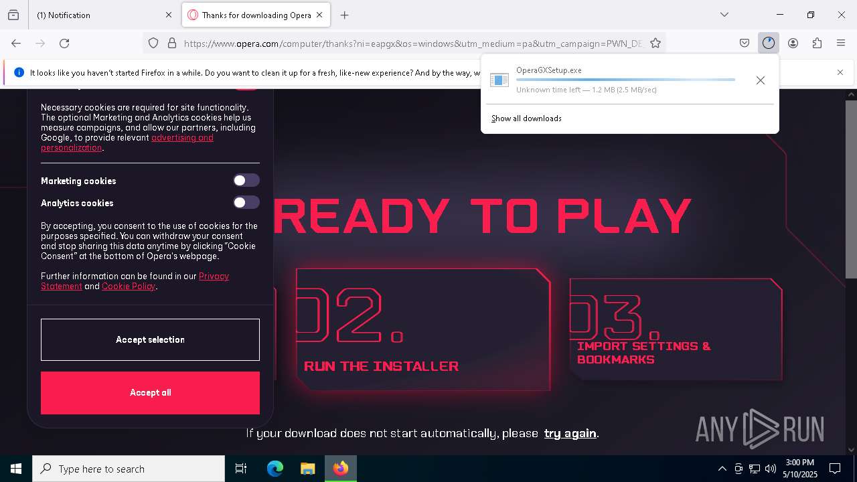Click the Save to Pocket icon
This screenshot has width=857, height=482.
click(x=745, y=43)
